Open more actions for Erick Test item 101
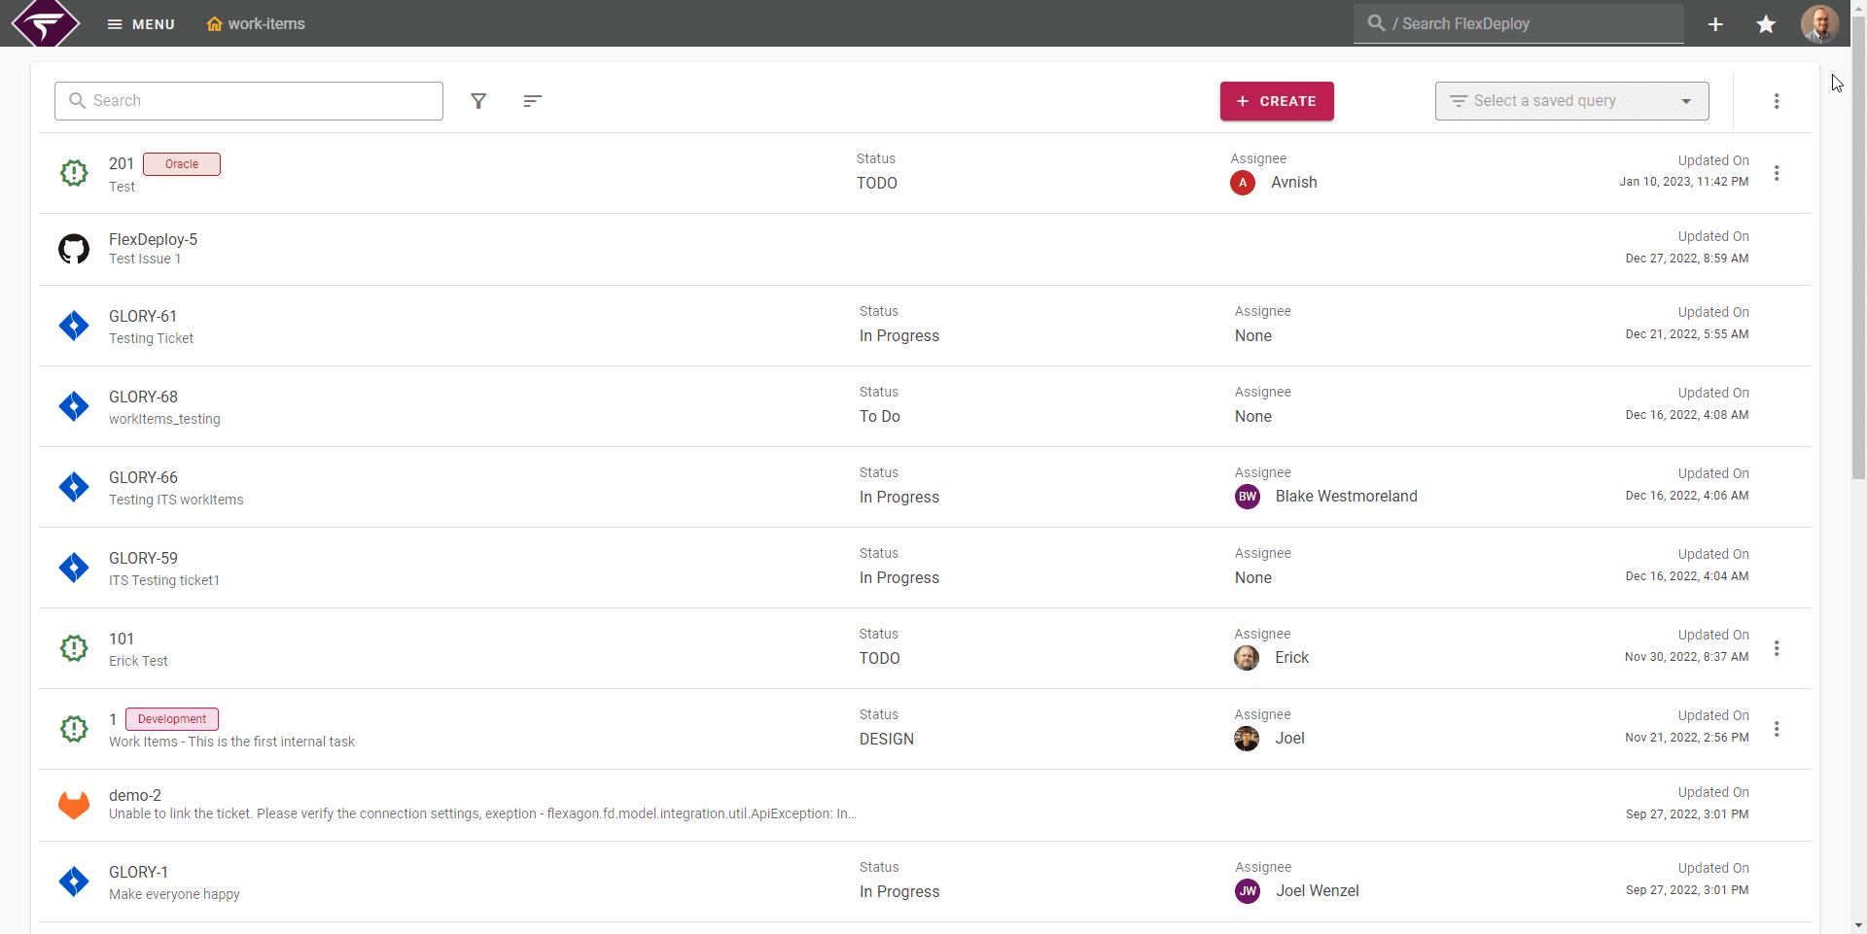Viewport: 1867px width, 934px height. pyautogui.click(x=1777, y=648)
